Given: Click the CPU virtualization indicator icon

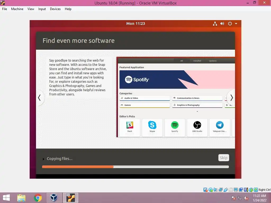Looking at the screenshot, I should (x=246, y=190).
